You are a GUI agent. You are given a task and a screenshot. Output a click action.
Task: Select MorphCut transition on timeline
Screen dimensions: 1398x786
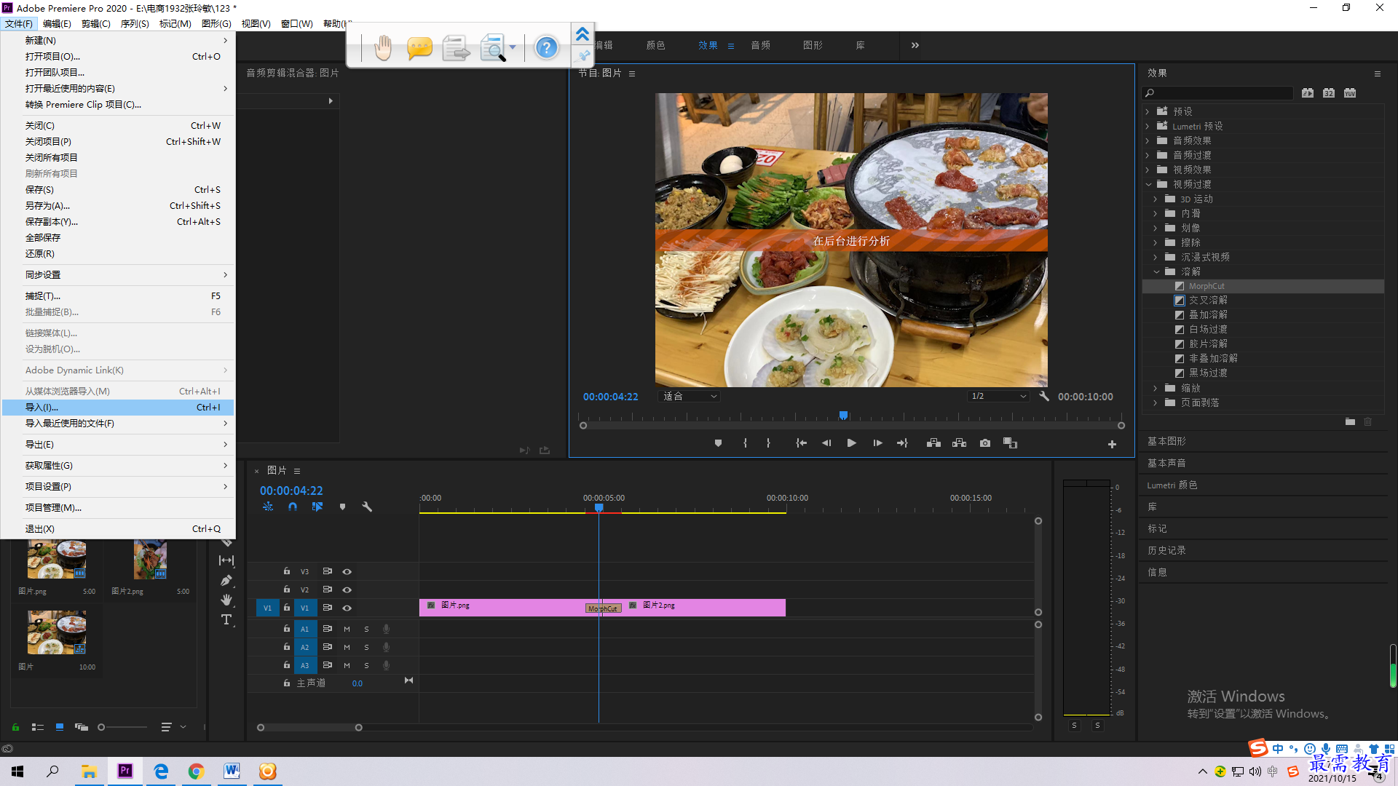coord(604,608)
